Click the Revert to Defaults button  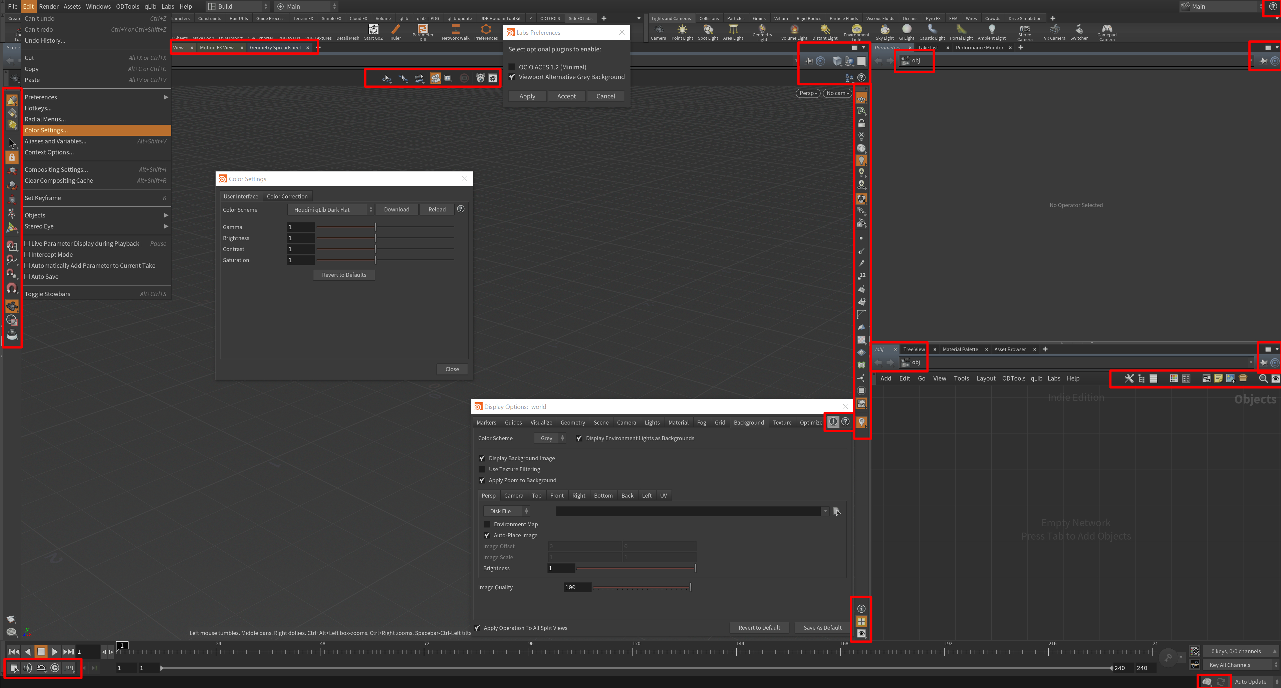click(x=344, y=275)
